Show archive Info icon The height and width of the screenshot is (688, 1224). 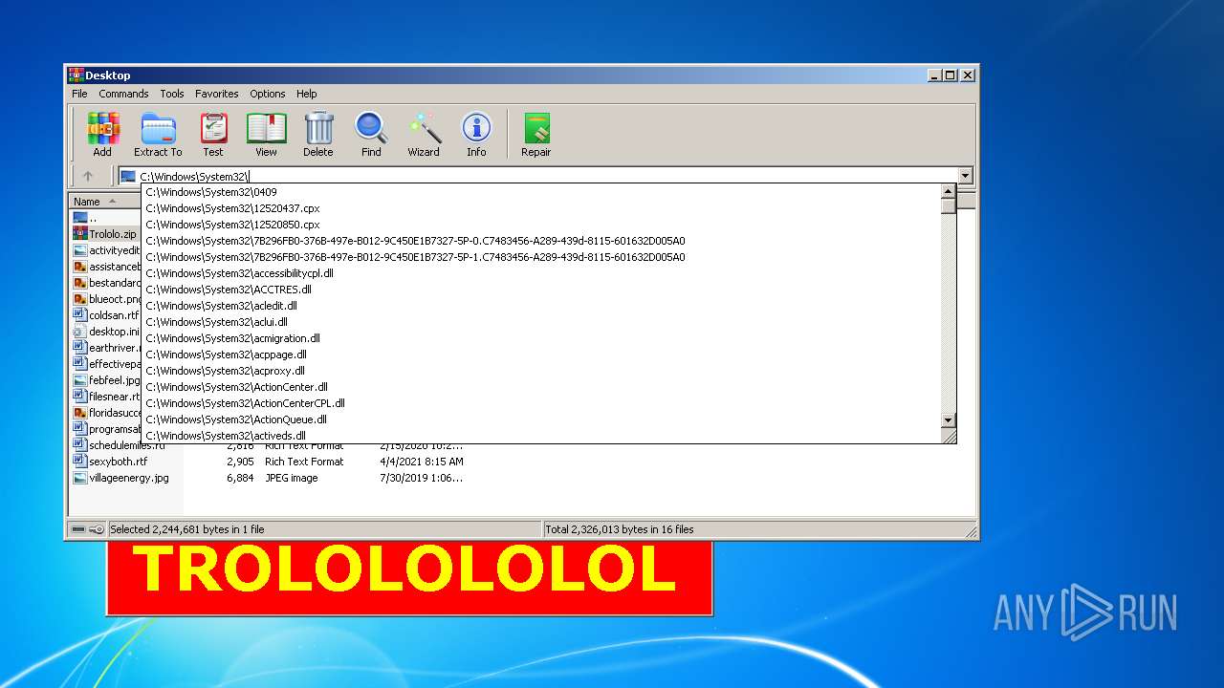click(476, 128)
